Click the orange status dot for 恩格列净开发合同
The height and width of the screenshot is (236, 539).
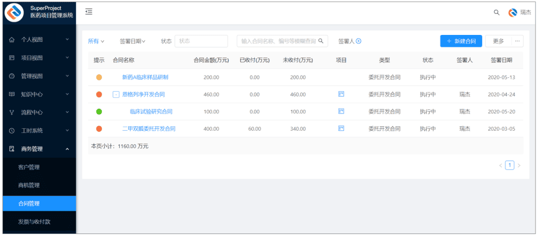99,94
